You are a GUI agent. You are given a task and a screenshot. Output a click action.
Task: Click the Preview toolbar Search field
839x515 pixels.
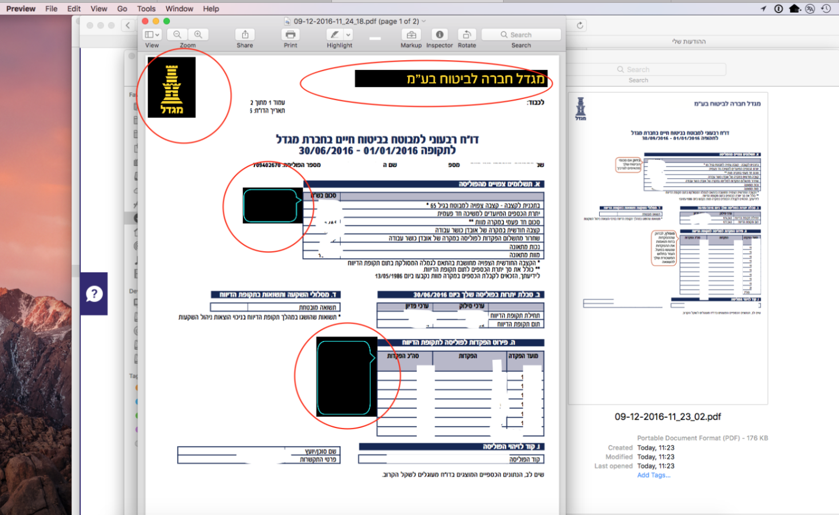click(x=521, y=35)
